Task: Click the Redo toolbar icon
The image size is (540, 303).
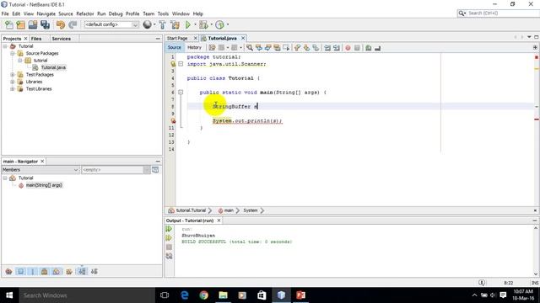Action: pyautogui.click(x=73, y=24)
